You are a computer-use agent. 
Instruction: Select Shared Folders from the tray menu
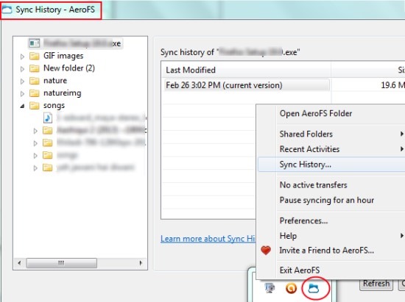306,134
